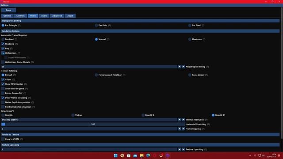Decrease Texture Upscaling with left arrow
The width and height of the screenshot is (283, 159).
coord(180,149)
